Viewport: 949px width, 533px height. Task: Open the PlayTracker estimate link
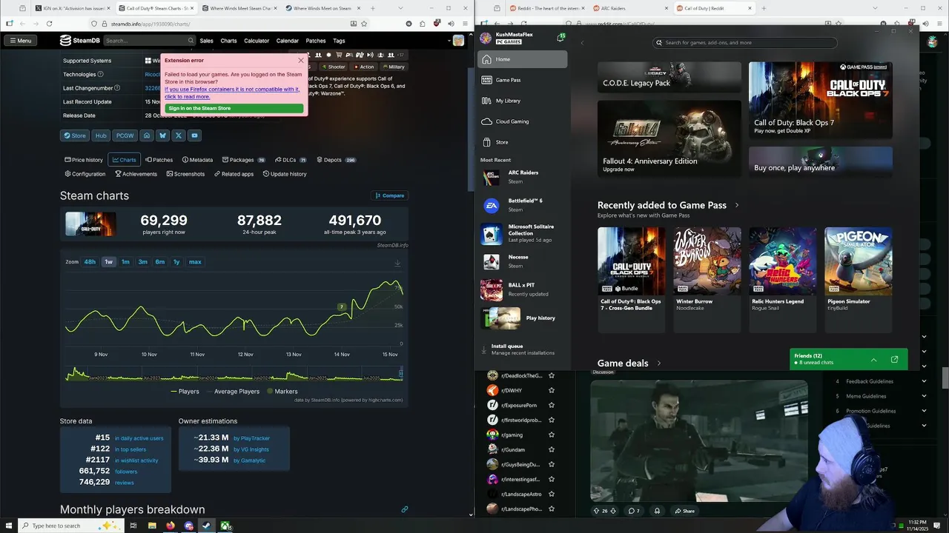251,438
